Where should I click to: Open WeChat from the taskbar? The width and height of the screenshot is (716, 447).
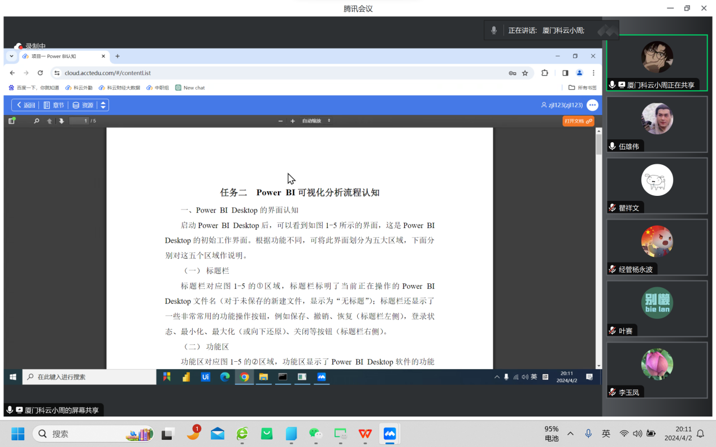315,433
